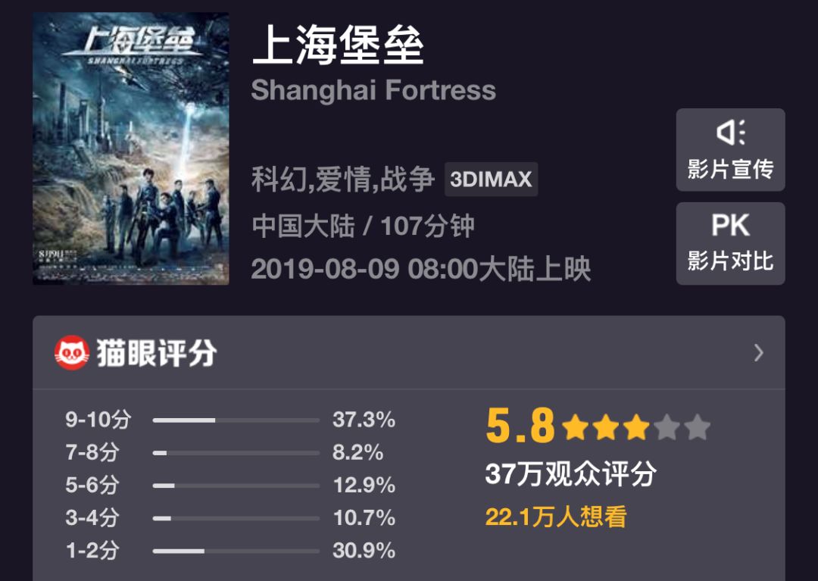Click the 9-10分 rating bar
Image resolution: width=818 pixels, height=581 pixels.
point(236,420)
